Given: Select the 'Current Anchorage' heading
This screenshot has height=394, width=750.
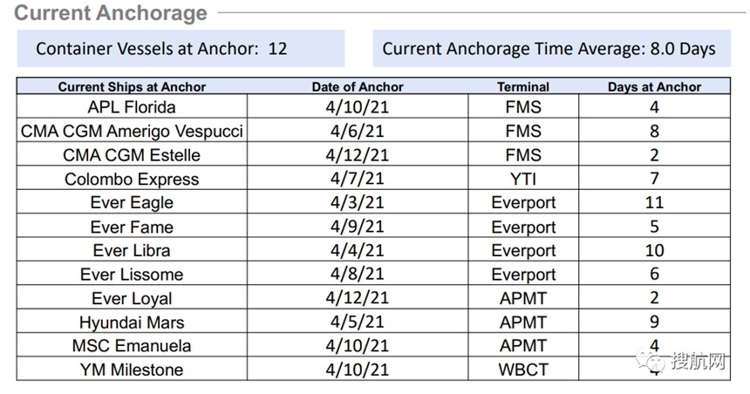Looking at the screenshot, I should click(111, 12).
